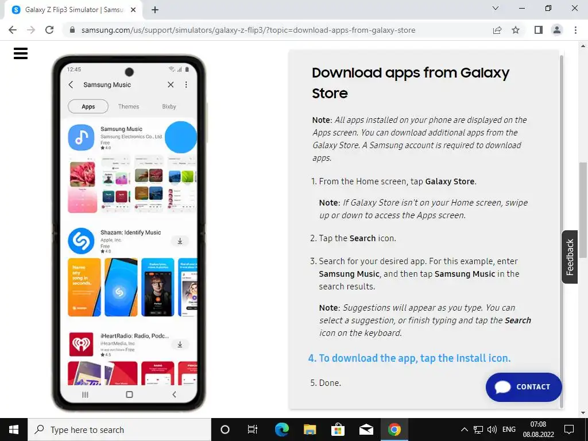588x441 pixels.
Task: Select step 1 'tap Galaxy Store' instruction
Action: click(x=394, y=181)
